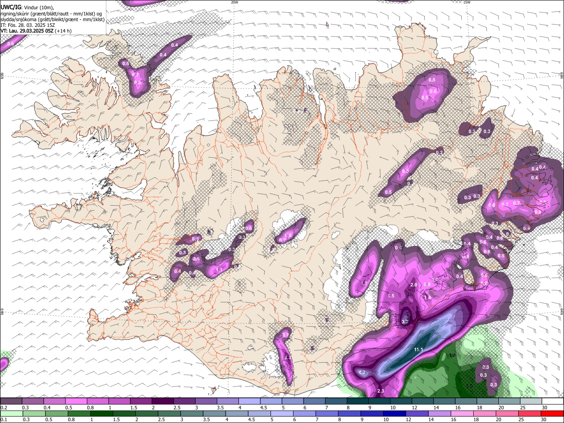Click the "0.2" tick label on the upper scale
This screenshot has height=423, width=564.
click(x=4, y=408)
